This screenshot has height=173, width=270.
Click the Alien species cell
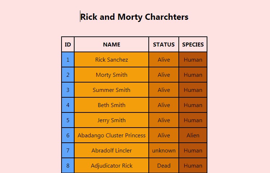[193, 136]
